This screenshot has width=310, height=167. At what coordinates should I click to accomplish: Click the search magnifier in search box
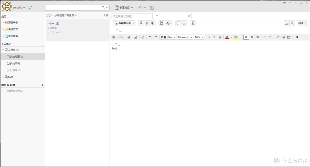pos(103,7)
